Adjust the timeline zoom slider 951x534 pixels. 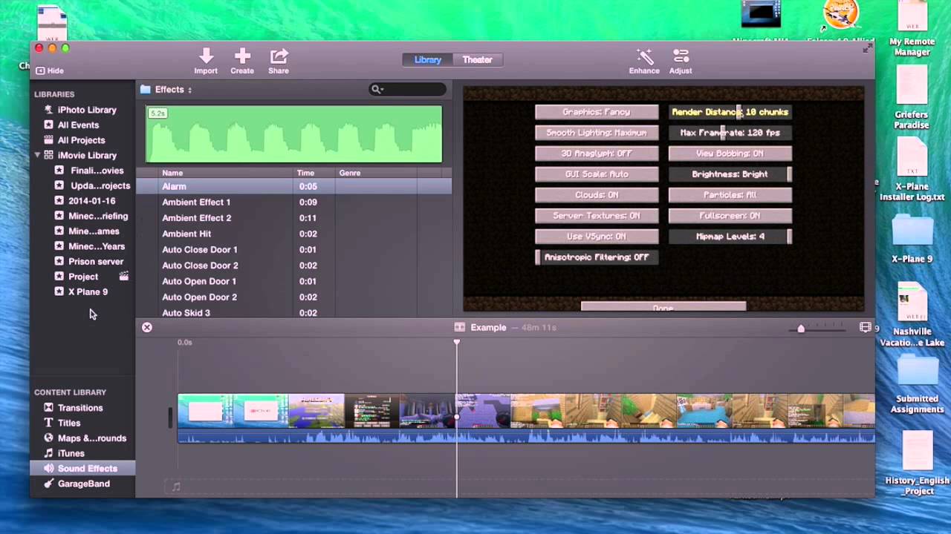[800, 328]
